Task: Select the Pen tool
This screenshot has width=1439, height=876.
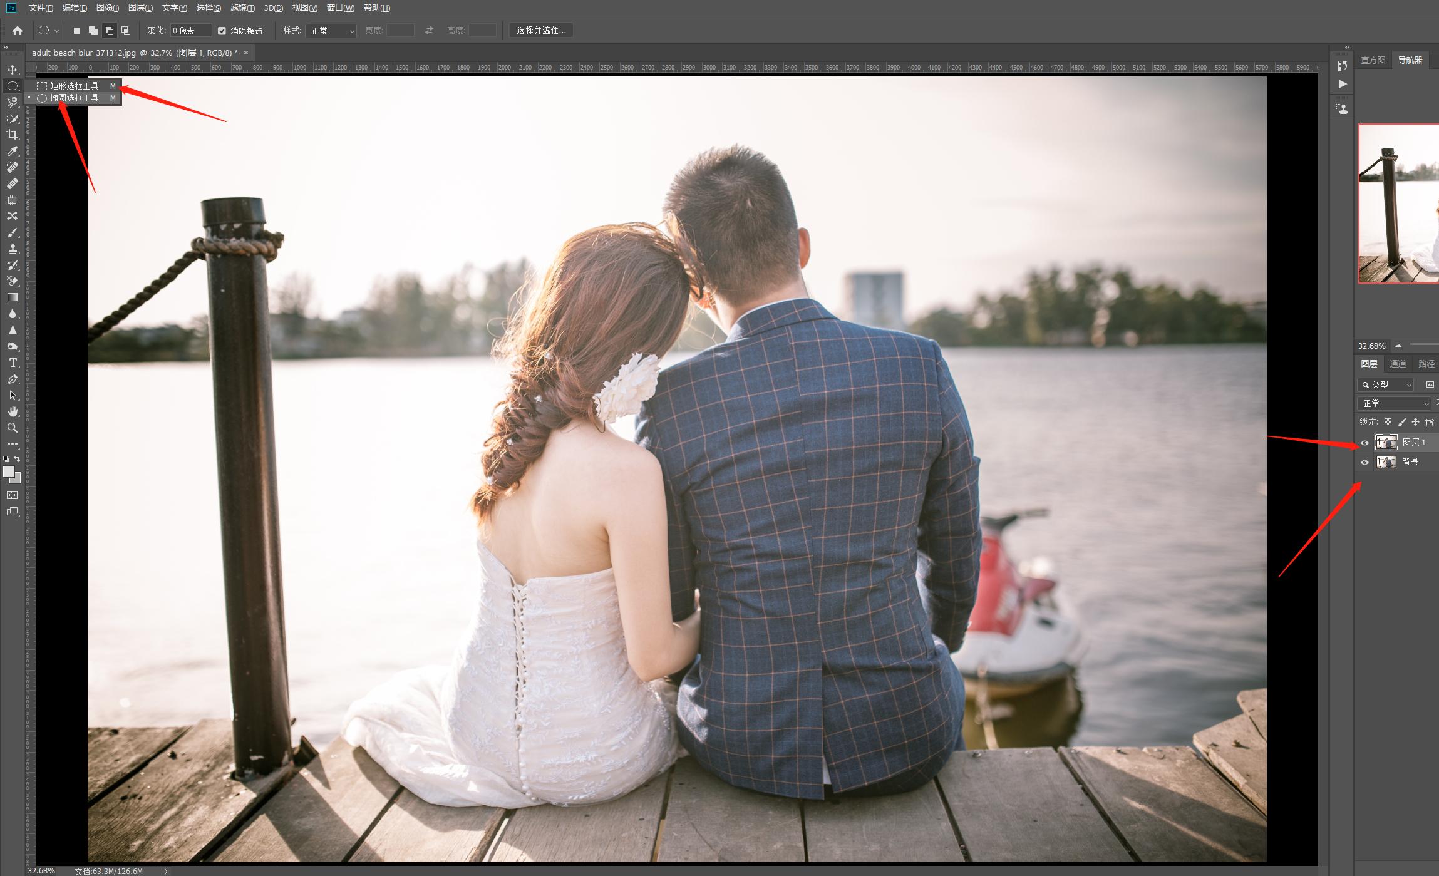Action: 12,379
